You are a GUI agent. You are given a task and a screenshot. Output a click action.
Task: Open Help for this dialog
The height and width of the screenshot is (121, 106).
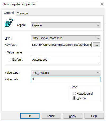coord(94,116)
